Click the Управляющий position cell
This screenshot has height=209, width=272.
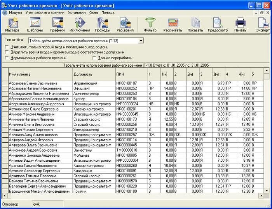[x=94, y=83]
